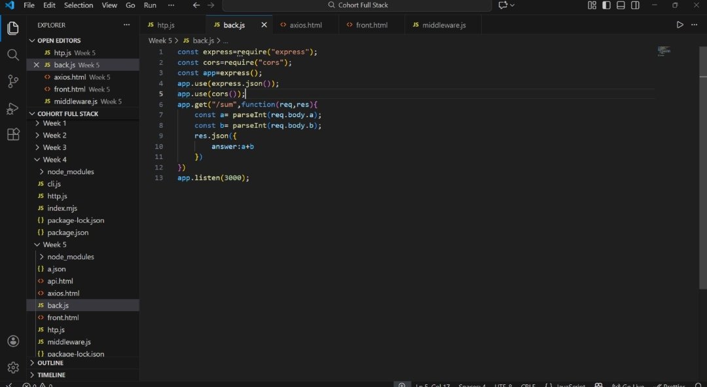The width and height of the screenshot is (707, 387).
Task: Open the Go menu
Action: [130, 5]
